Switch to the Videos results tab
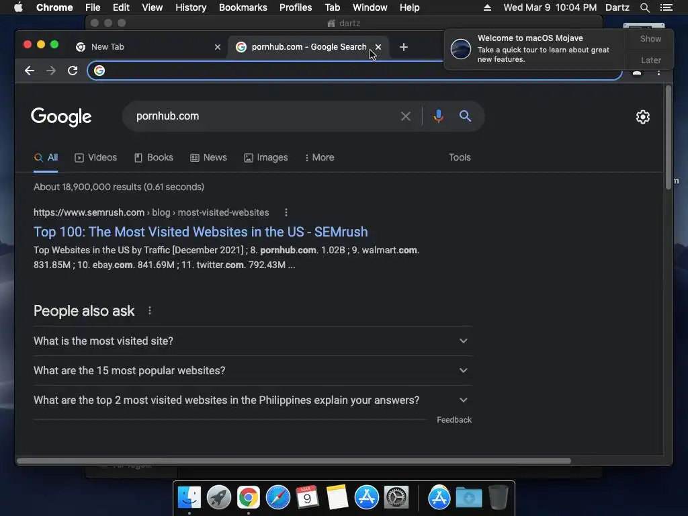The width and height of the screenshot is (688, 516). tap(95, 157)
